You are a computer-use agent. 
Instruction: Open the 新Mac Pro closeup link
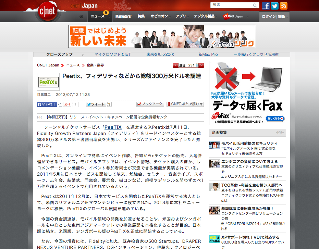pos(208,54)
